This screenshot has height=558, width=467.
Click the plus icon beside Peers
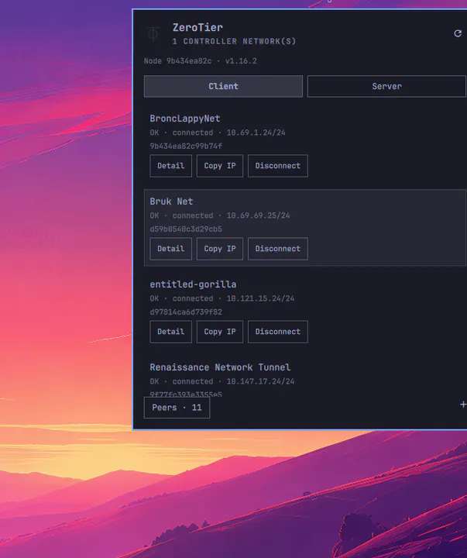point(463,405)
